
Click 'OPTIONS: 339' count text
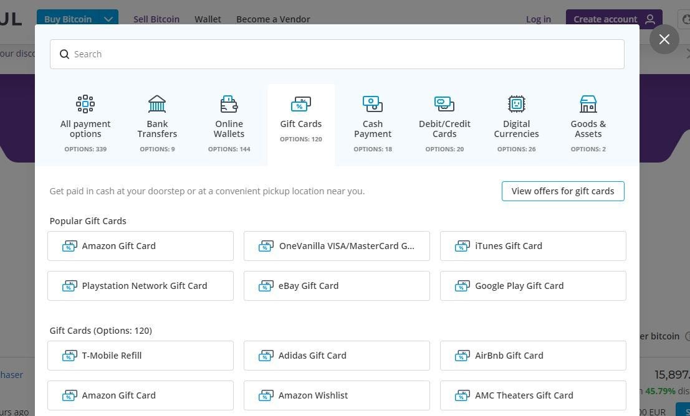coord(85,149)
